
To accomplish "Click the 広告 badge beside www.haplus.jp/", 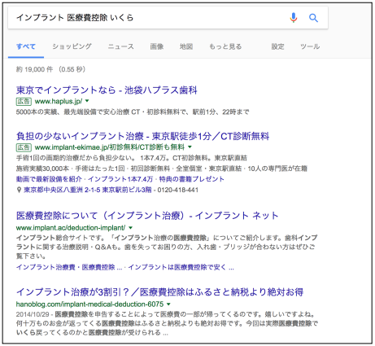I will tap(24, 102).
